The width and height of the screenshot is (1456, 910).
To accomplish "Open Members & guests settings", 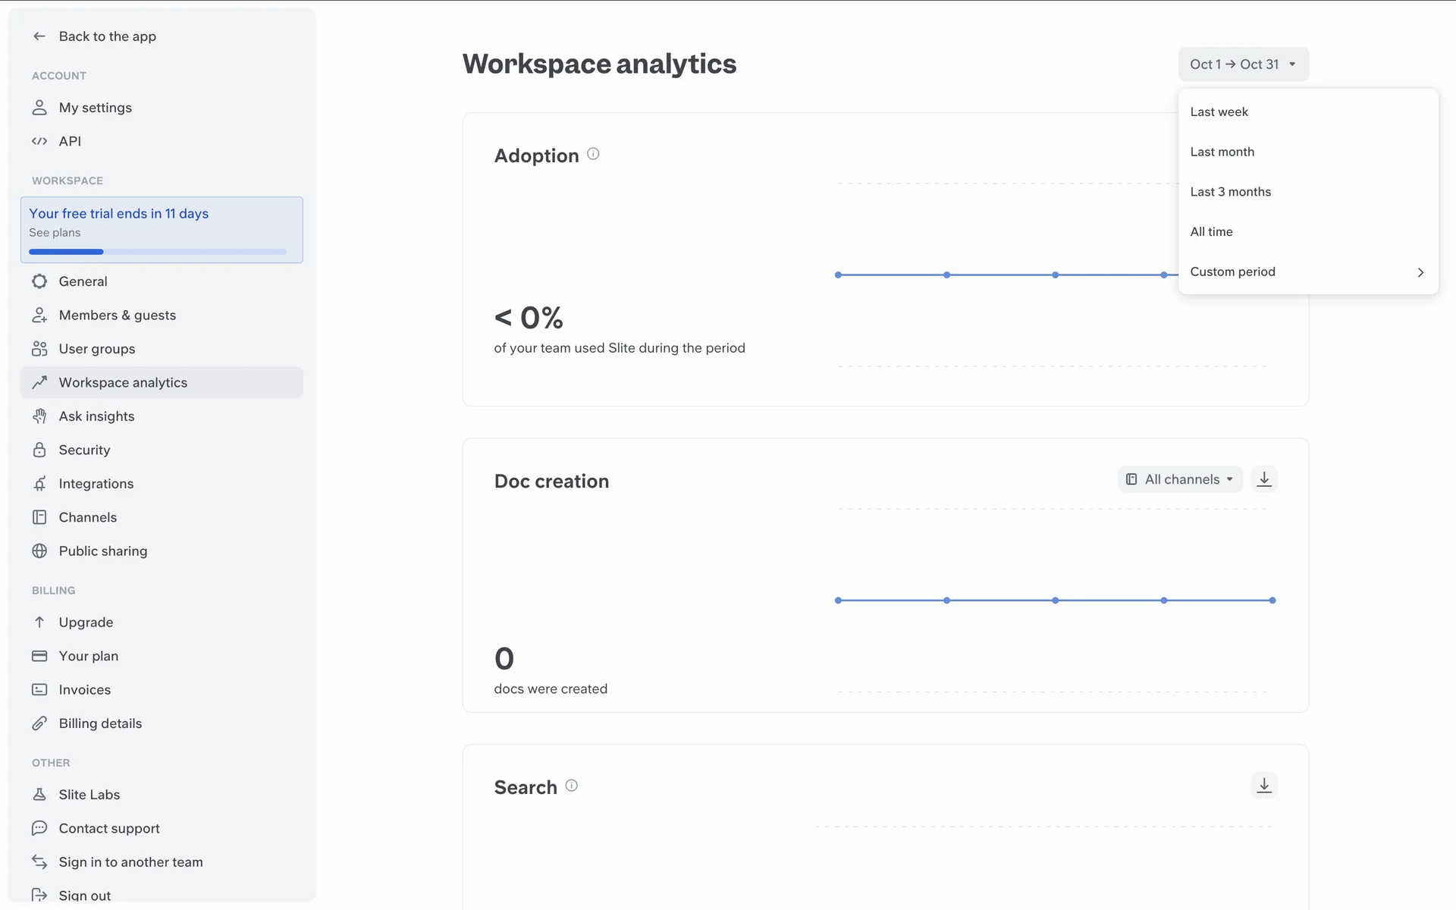I will click(x=117, y=315).
